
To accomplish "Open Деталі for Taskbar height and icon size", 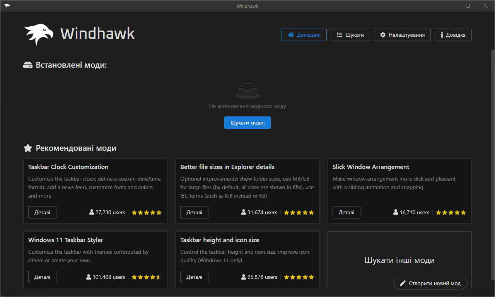I will [x=194, y=277].
